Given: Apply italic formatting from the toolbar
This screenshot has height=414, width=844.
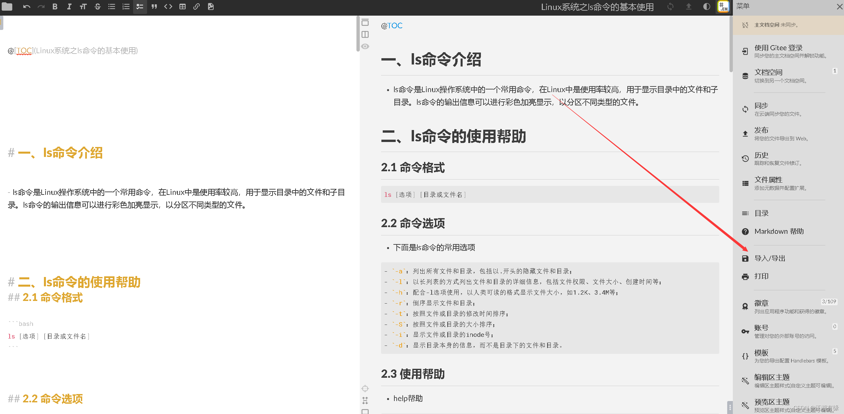Looking at the screenshot, I should coord(69,7).
